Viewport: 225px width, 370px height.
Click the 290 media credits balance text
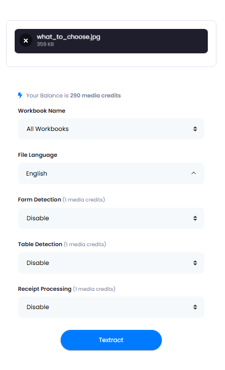point(95,95)
